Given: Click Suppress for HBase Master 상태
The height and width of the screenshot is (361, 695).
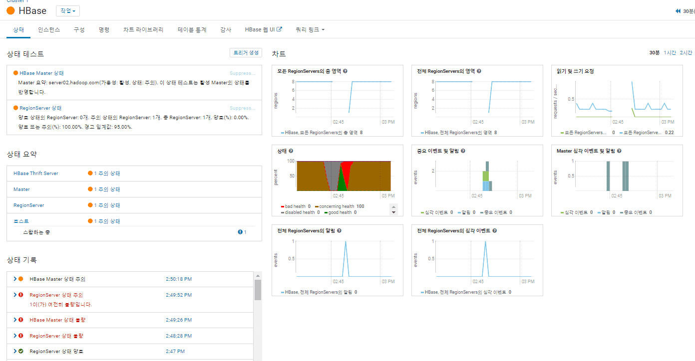Looking at the screenshot, I should 243,73.
